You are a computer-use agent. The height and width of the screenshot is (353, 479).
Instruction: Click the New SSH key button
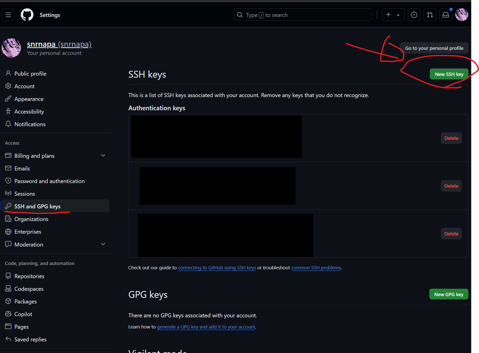click(x=449, y=74)
